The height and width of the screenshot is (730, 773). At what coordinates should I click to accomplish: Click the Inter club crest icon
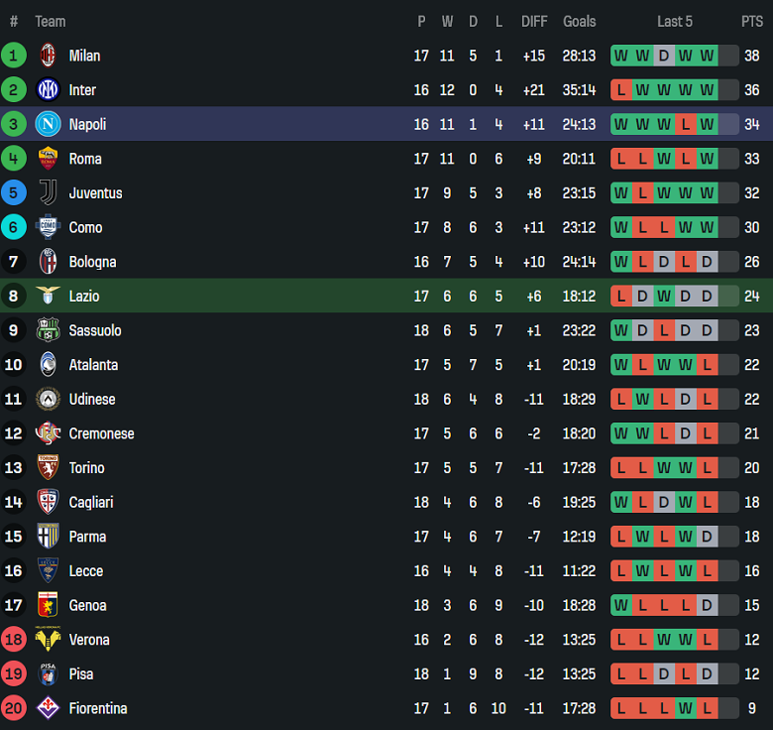48,90
